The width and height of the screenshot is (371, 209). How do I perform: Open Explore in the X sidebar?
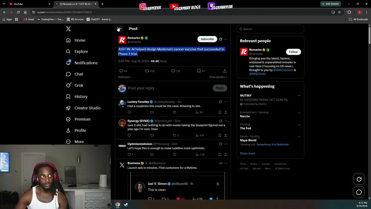click(x=77, y=51)
